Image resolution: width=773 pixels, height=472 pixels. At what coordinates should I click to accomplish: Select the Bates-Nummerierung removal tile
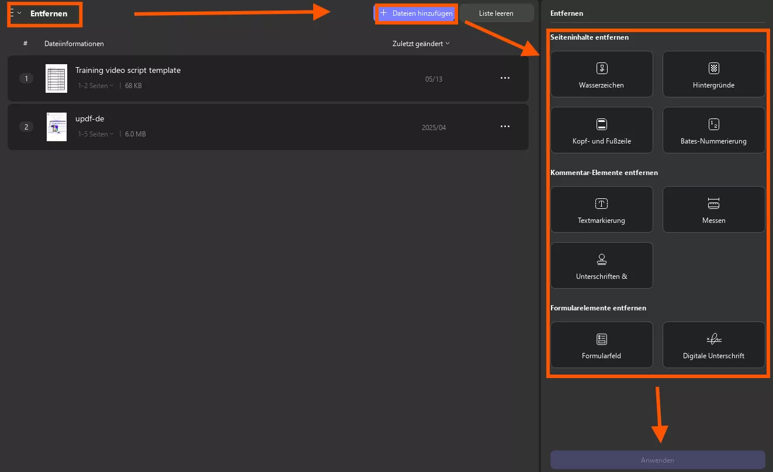(713, 130)
